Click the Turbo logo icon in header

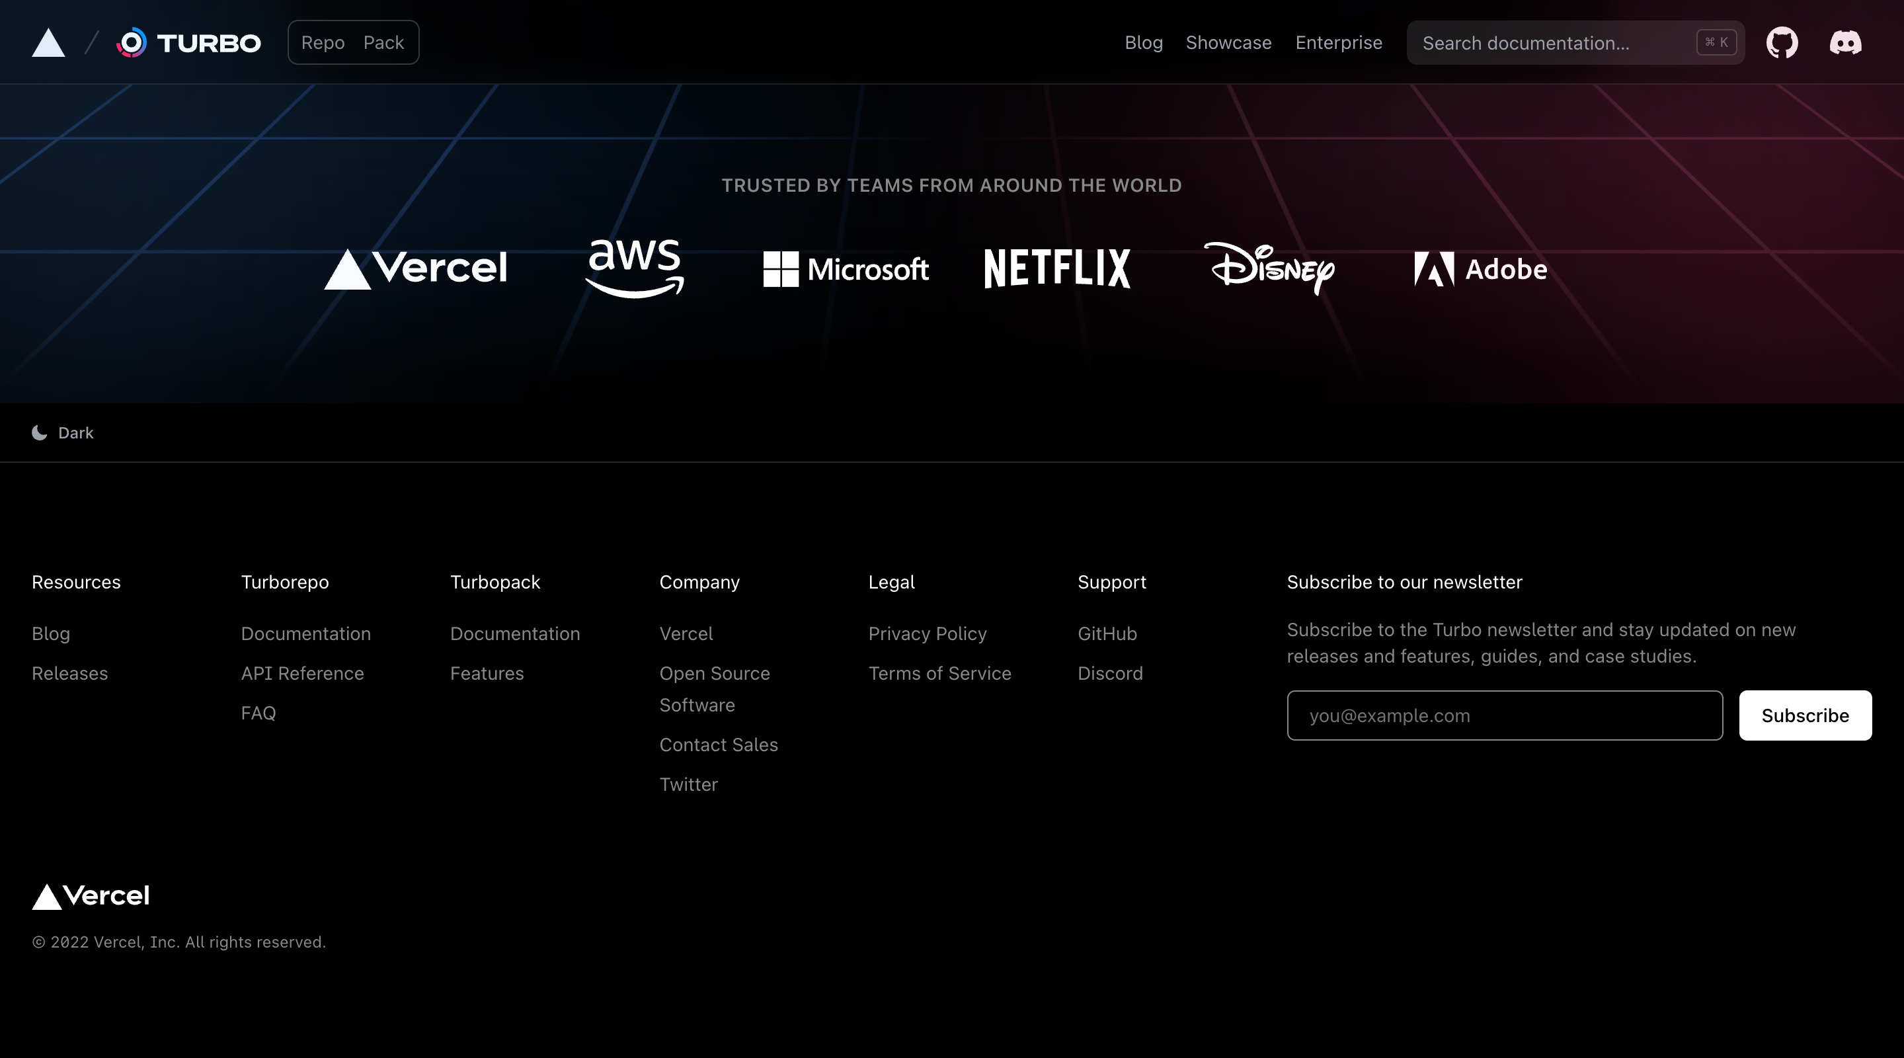[x=132, y=42]
